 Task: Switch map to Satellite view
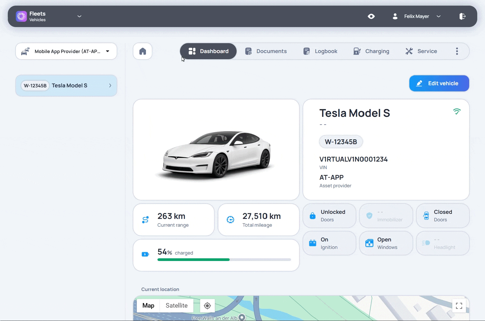pos(177,305)
